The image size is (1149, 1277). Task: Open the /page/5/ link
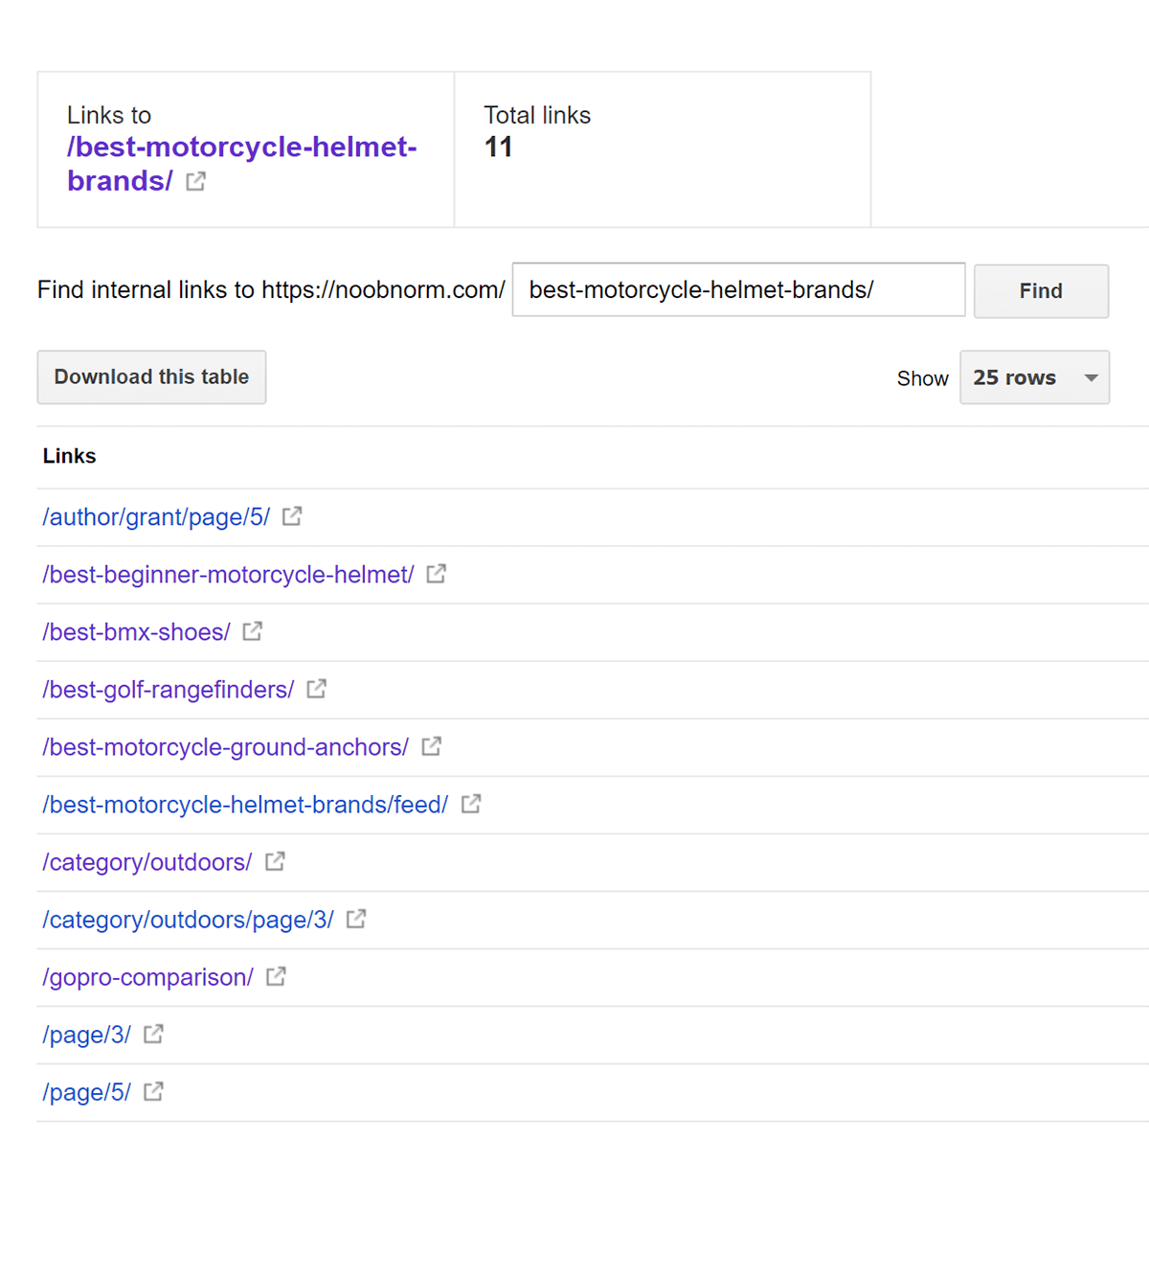click(x=86, y=1092)
